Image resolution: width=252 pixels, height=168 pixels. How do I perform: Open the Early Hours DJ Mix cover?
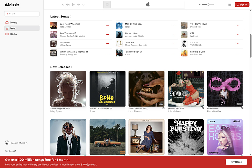[x=225, y=137]
